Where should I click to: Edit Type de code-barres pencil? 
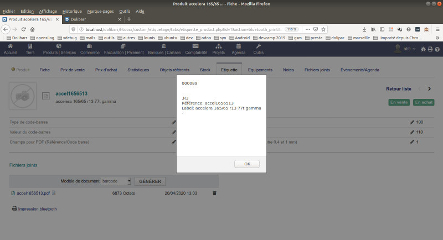coord(173,122)
